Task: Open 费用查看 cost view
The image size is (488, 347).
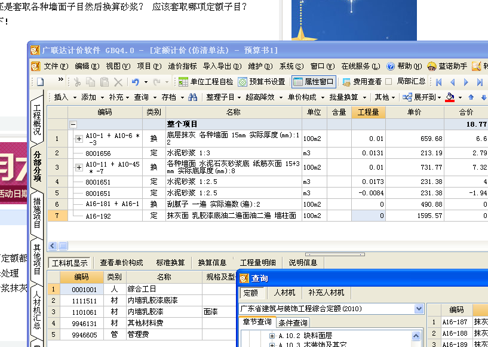Action: [361, 82]
